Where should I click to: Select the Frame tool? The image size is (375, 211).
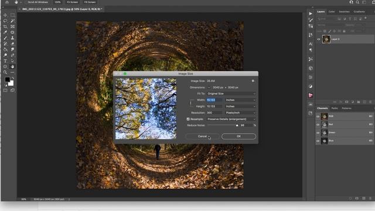tap(12, 26)
